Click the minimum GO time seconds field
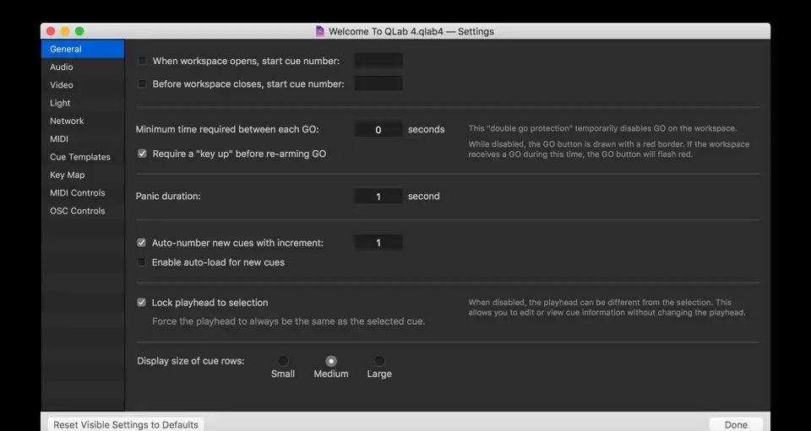The height and width of the screenshot is (431, 811). 378,130
